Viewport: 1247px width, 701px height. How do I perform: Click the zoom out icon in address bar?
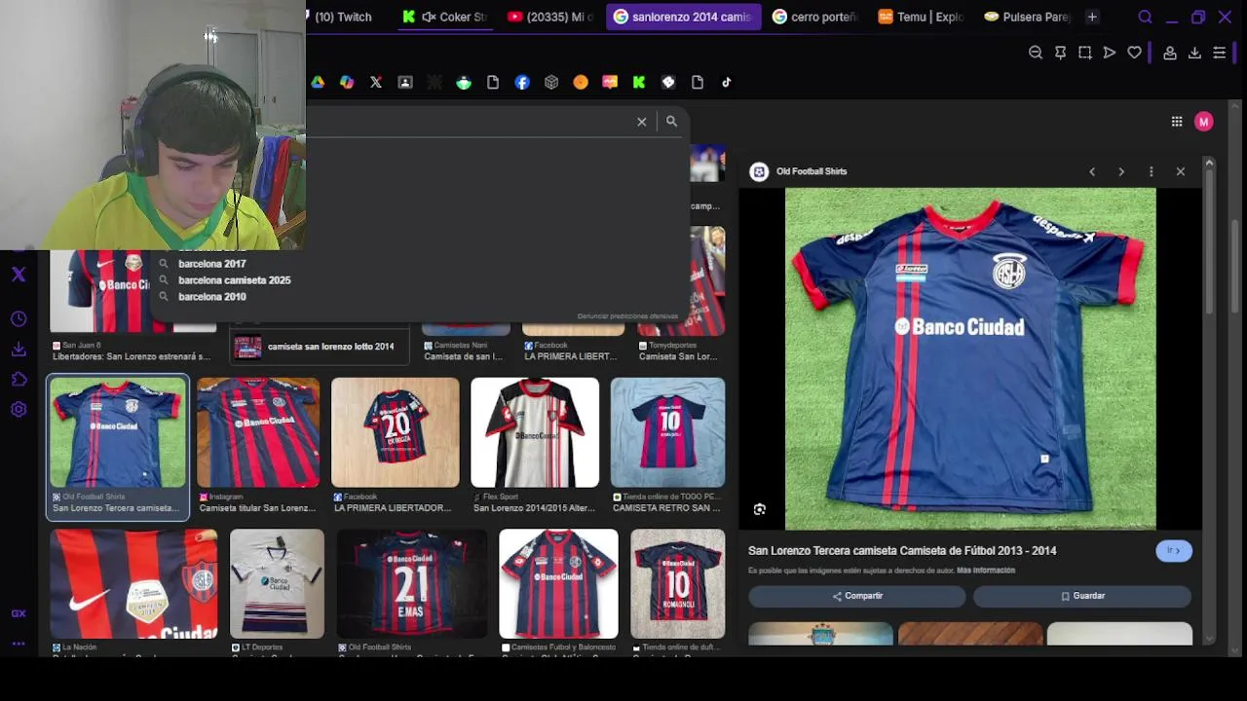tap(1036, 53)
